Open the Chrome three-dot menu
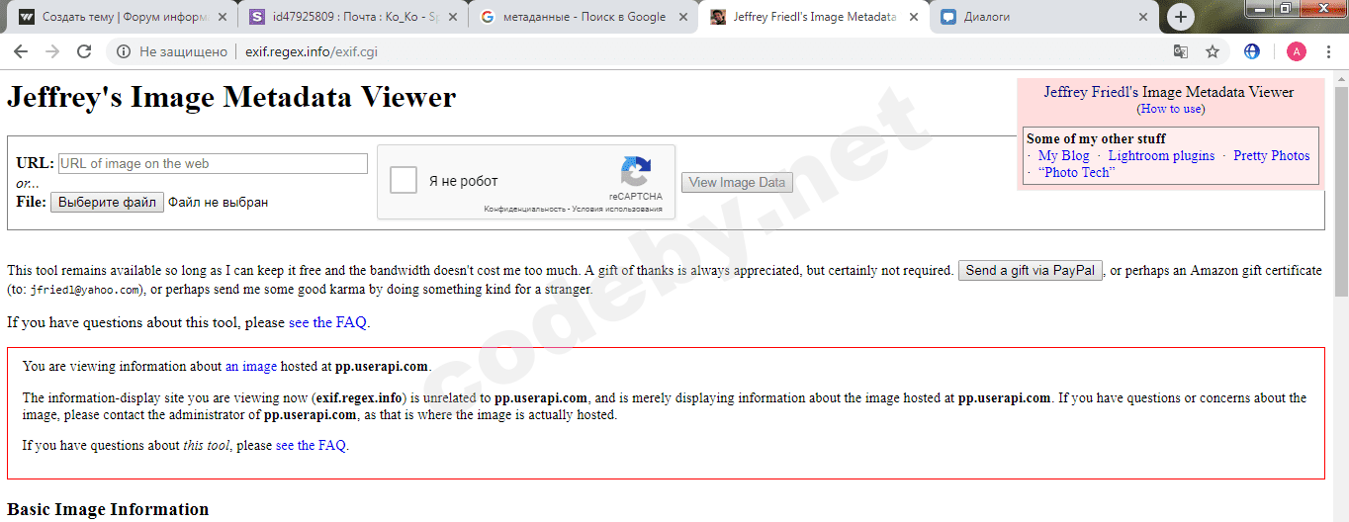1349x522 pixels. pyautogui.click(x=1328, y=51)
